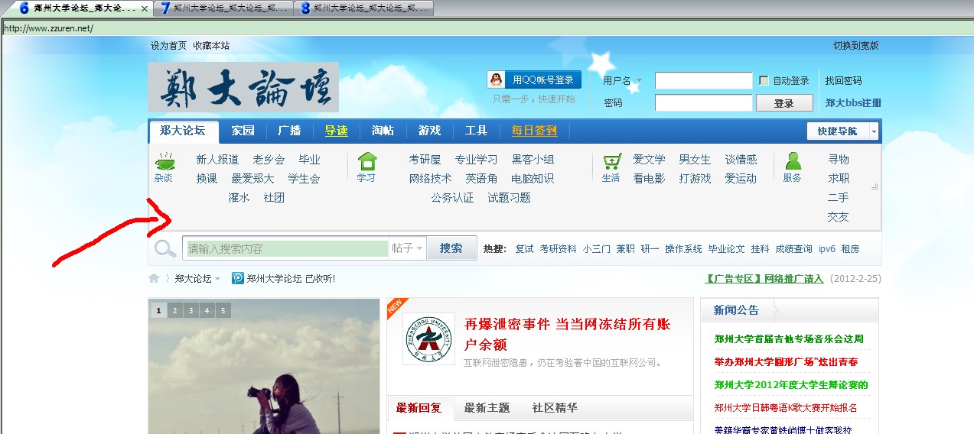Switch to browser tab number 8
The height and width of the screenshot is (434, 974).
[365, 8]
